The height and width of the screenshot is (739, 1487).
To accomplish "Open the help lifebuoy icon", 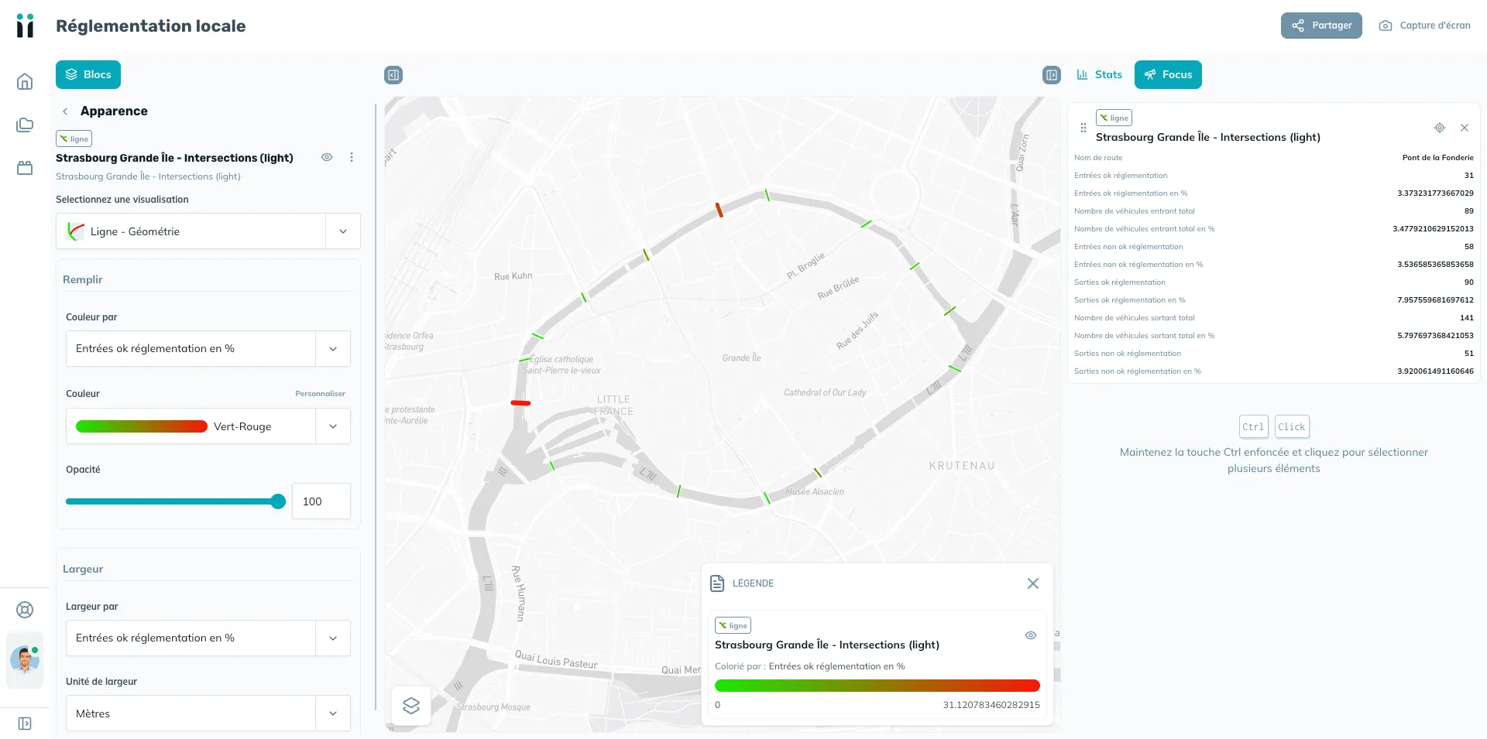I will pyautogui.click(x=25, y=610).
